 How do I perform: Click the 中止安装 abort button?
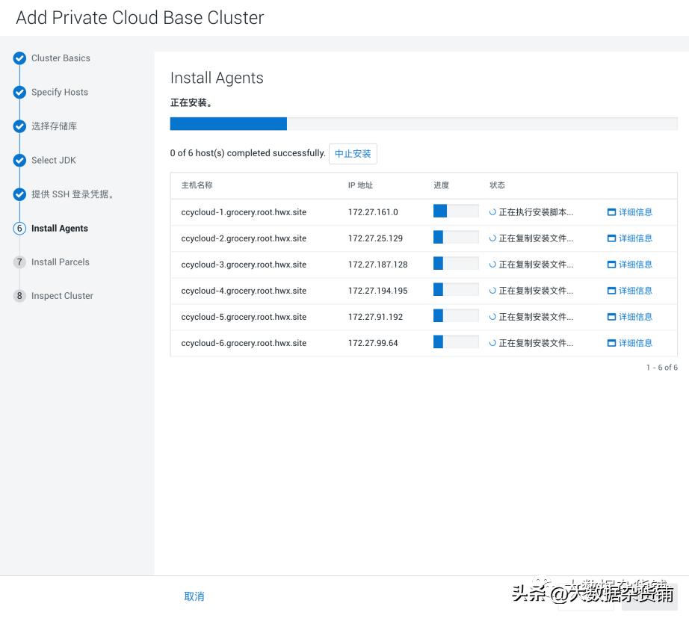[x=353, y=153]
